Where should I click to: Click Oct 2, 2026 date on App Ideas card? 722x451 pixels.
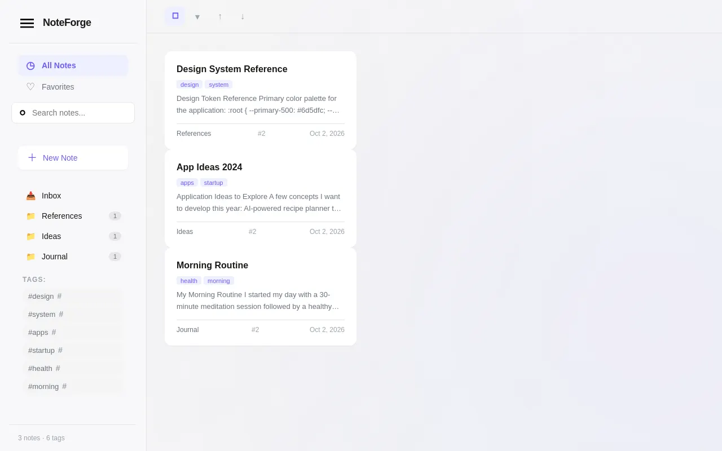[x=327, y=232]
